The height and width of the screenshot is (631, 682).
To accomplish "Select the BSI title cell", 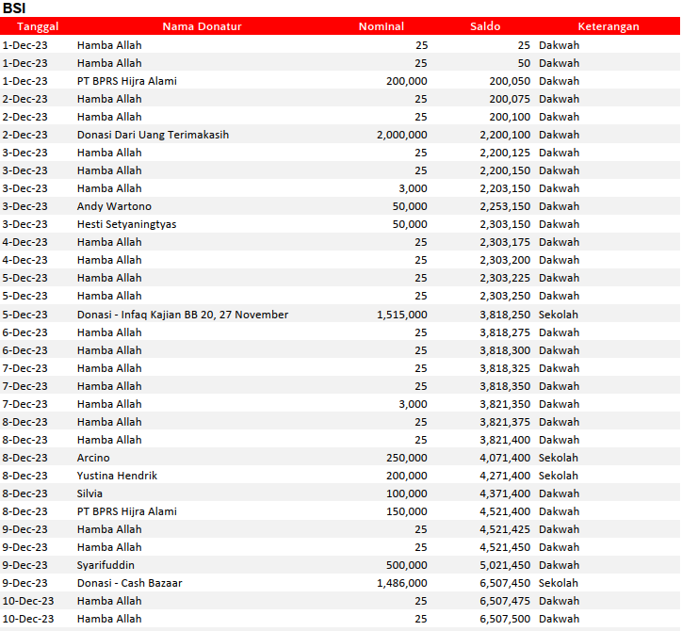I will [x=14, y=8].
